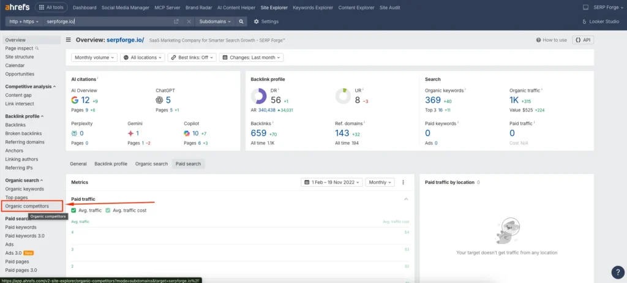Click the ahrefs logo

[x=17, y=7]
